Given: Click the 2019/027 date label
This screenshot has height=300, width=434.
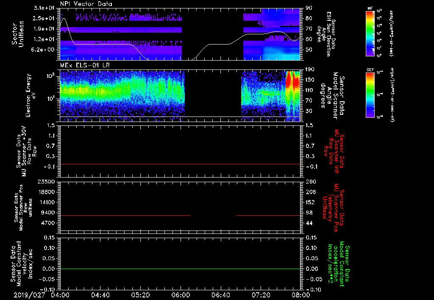Looking at the screenshot, I should point(29,295).
